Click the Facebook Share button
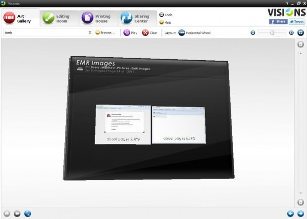This screenshot has height=219, width=307. pos(278,22)
